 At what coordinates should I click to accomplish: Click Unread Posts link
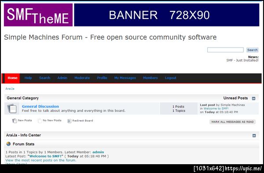235,98
